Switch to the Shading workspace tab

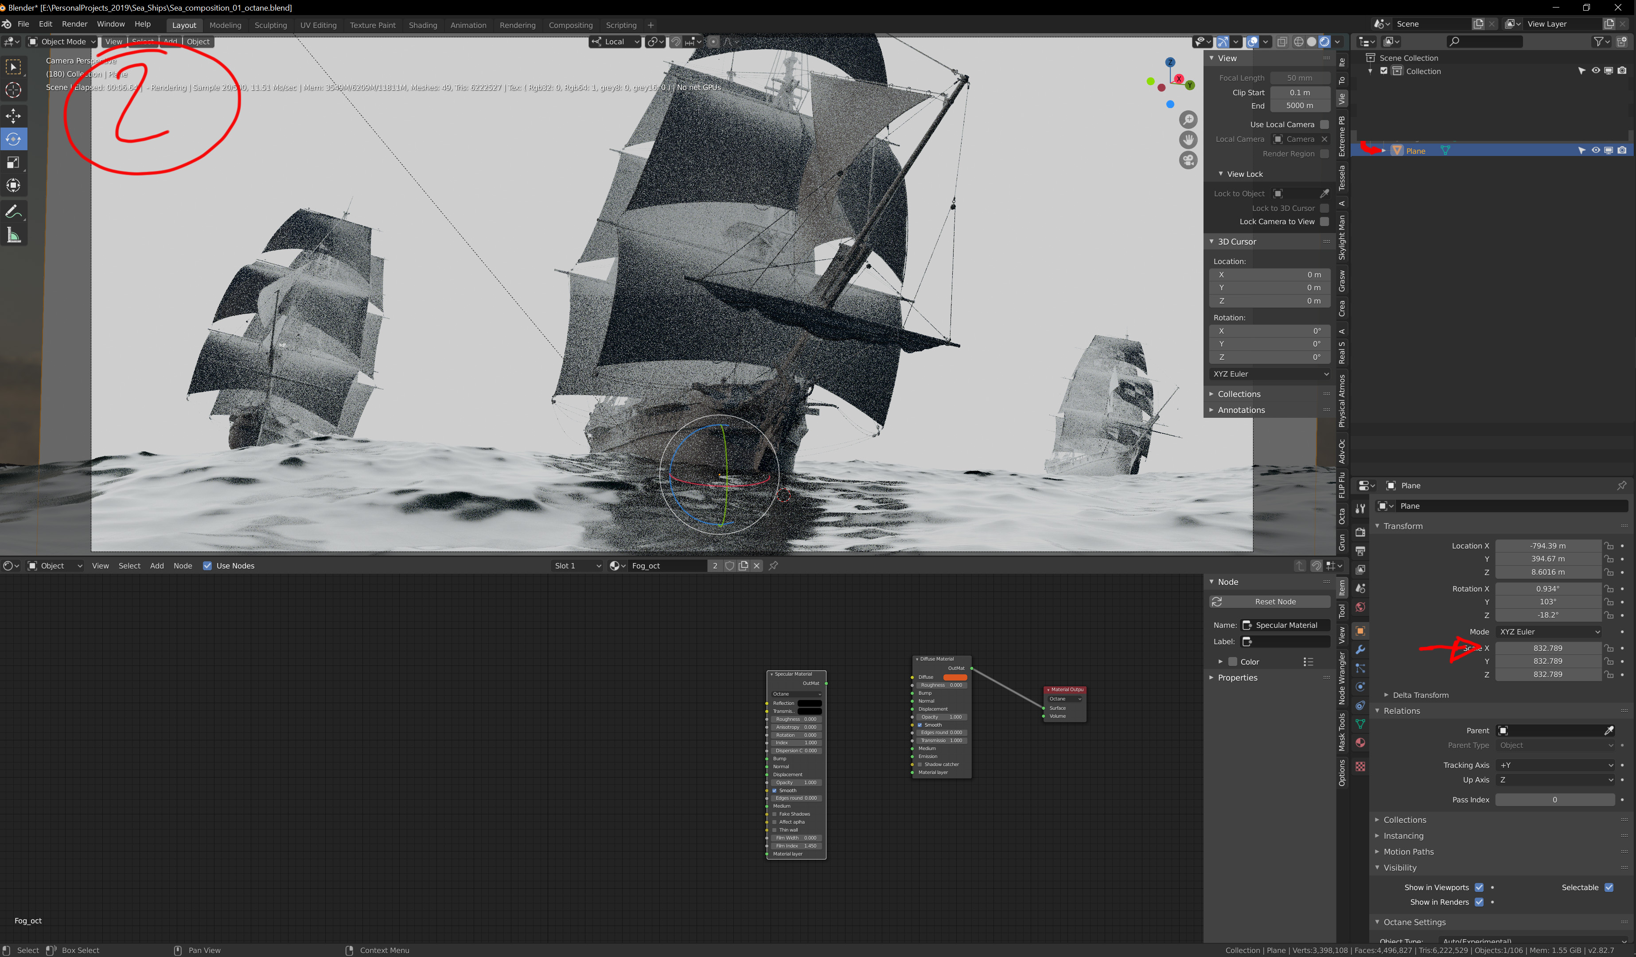click(423, 25)
